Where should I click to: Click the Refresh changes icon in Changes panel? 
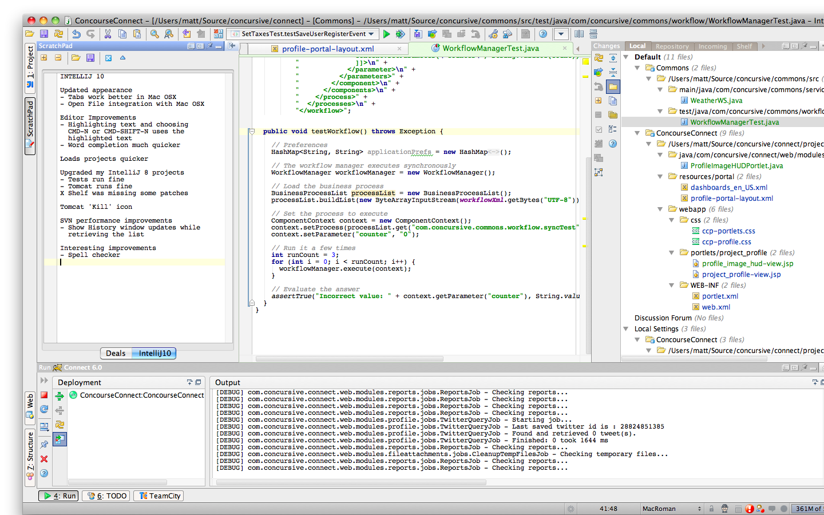pyautogui.click(x=599, y=58)
